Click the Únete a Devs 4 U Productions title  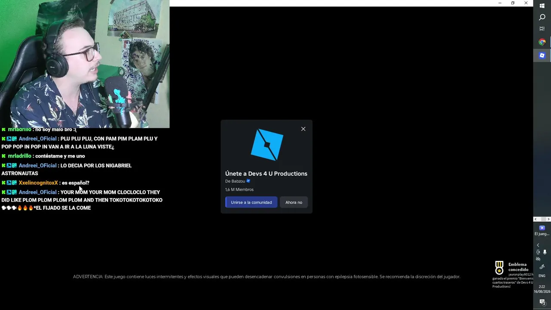point(266,174)
